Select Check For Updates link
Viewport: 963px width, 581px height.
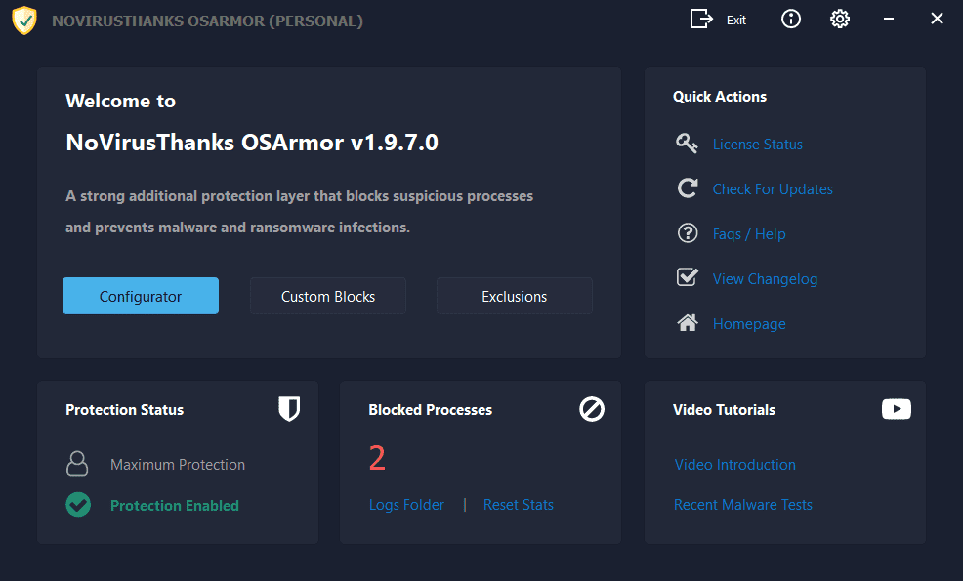773,189
